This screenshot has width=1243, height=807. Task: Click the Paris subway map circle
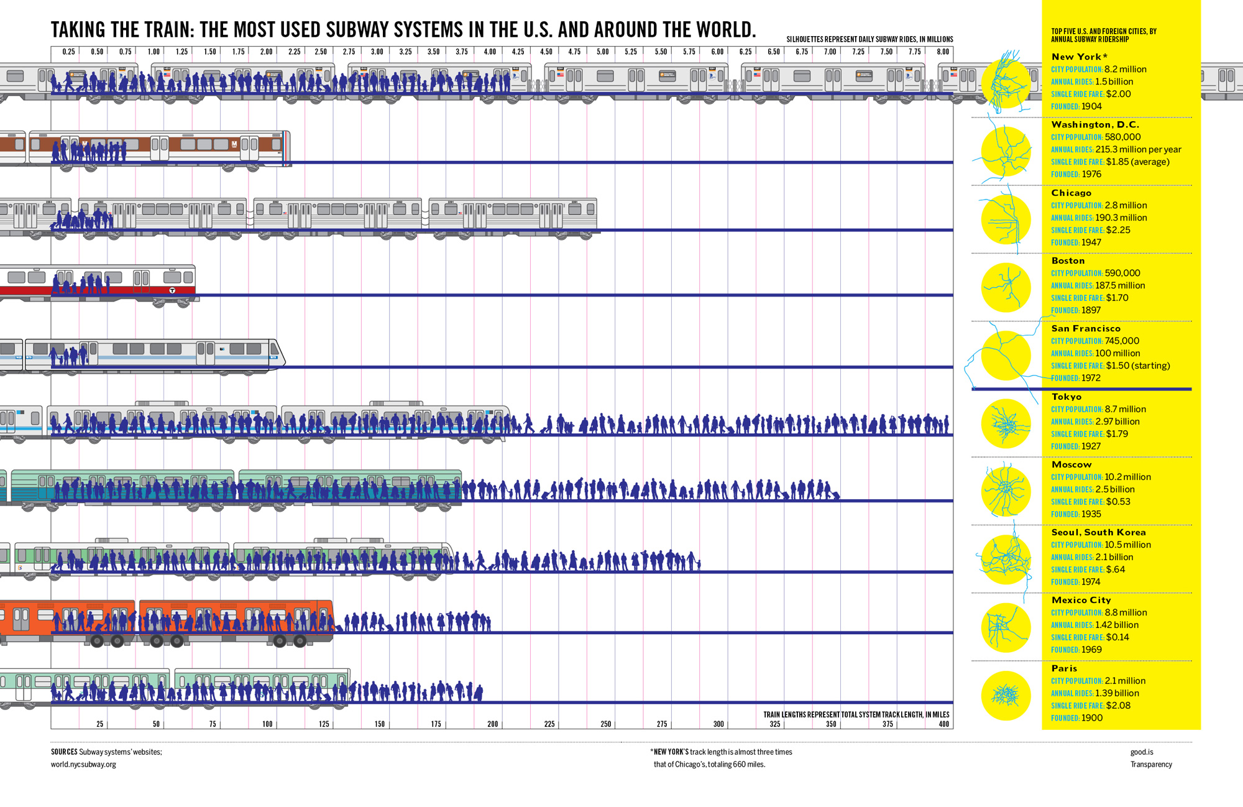click(x=1006, y=695)
